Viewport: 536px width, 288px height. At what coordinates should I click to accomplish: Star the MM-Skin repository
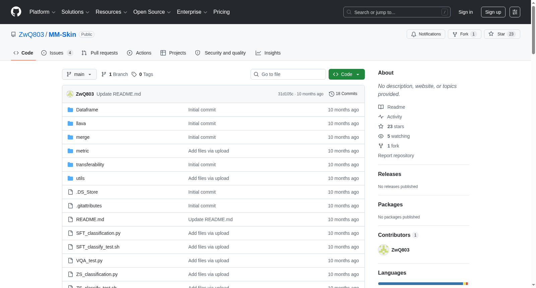point(502,34)
